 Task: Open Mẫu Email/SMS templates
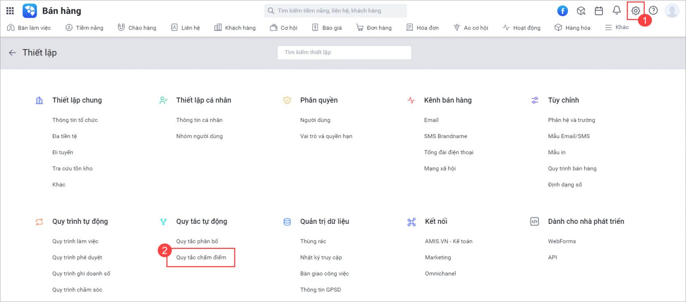point(569,136)
